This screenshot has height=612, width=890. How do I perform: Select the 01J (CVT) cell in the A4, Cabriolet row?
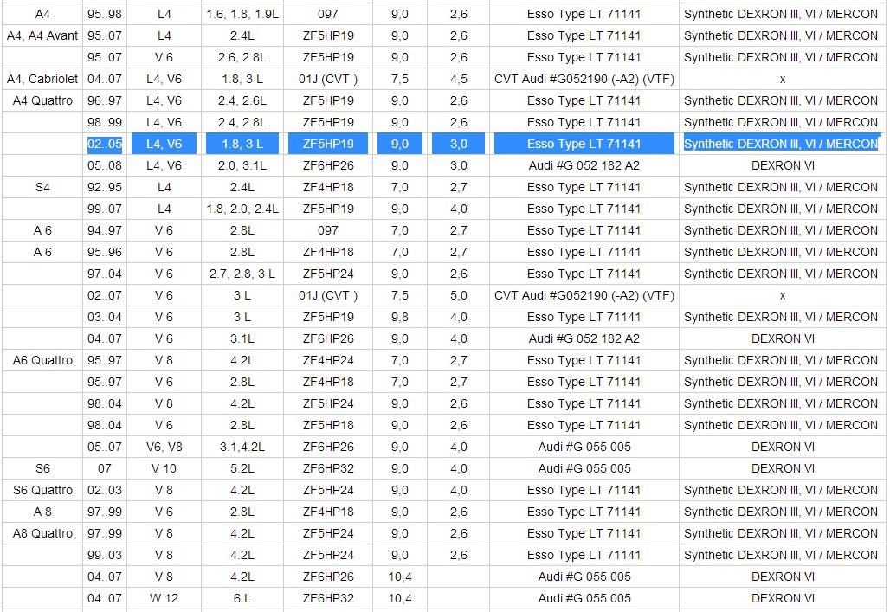328,79
